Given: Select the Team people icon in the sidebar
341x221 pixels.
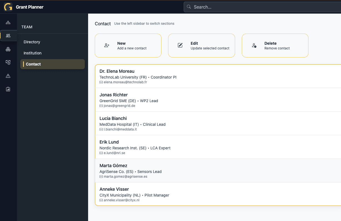Looking at the screenshot, I should 8,36.
